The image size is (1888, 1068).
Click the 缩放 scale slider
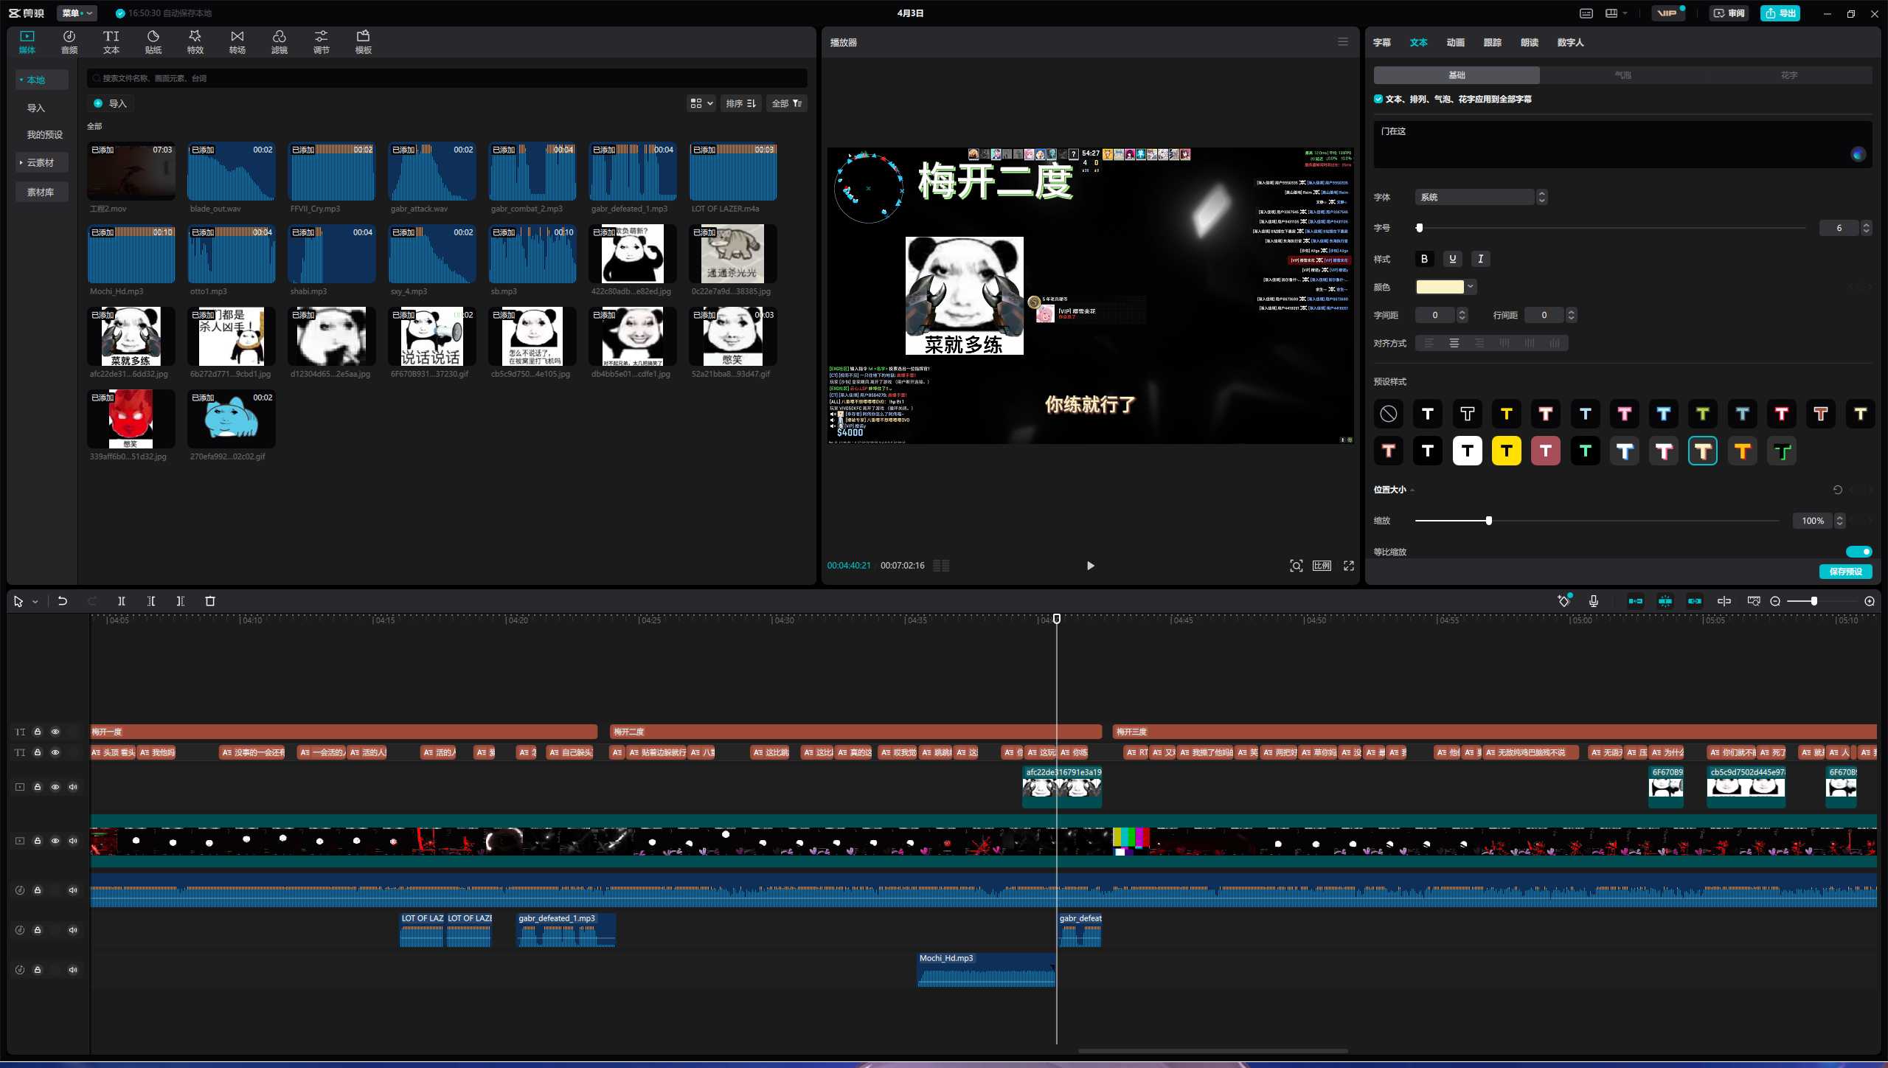click(1597, 521)
